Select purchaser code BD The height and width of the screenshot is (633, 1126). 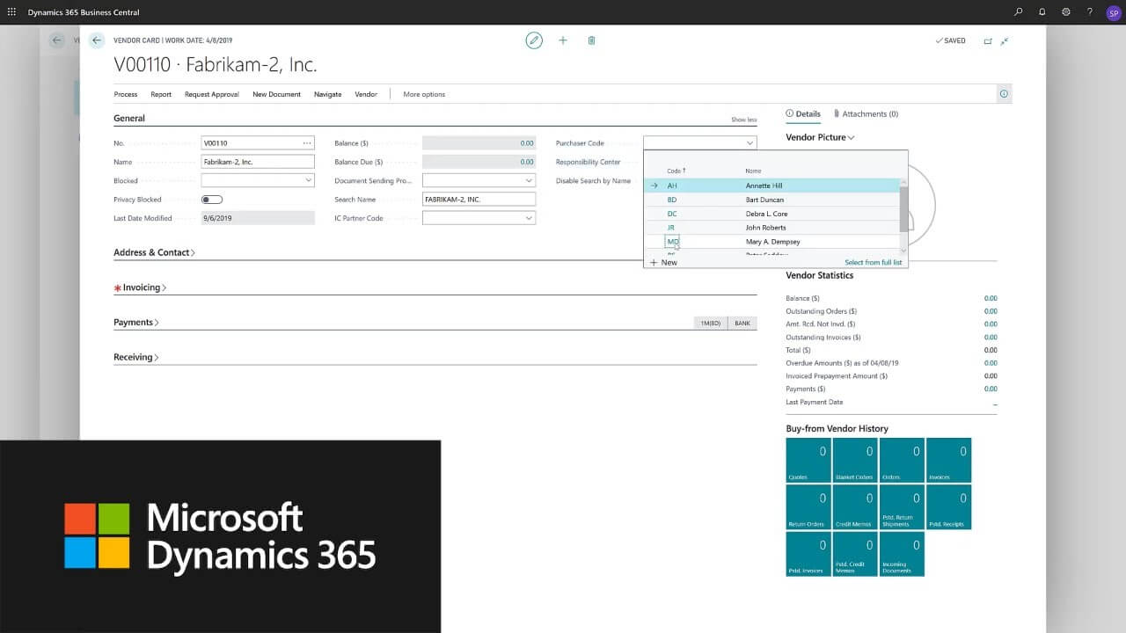(x=672, y=200)
